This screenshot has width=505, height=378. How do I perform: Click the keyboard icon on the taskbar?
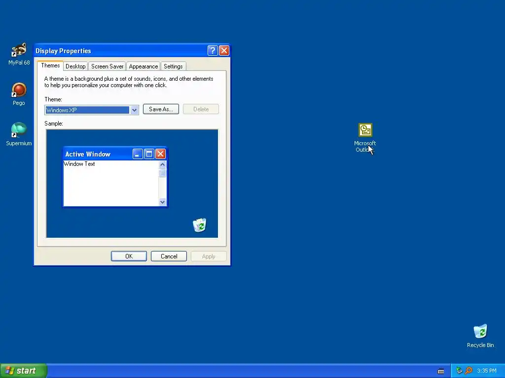pos(441,371)
